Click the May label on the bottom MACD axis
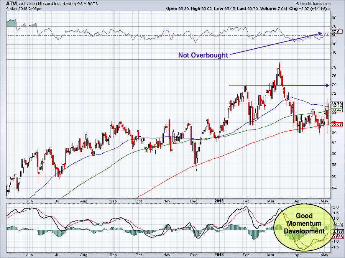Image resolution: width=345 pixels, height=258 pixels. pos(325,255)
